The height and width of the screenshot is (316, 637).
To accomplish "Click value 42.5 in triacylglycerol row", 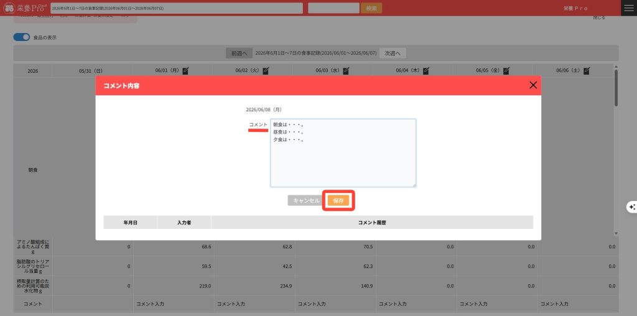I will 287,266.
